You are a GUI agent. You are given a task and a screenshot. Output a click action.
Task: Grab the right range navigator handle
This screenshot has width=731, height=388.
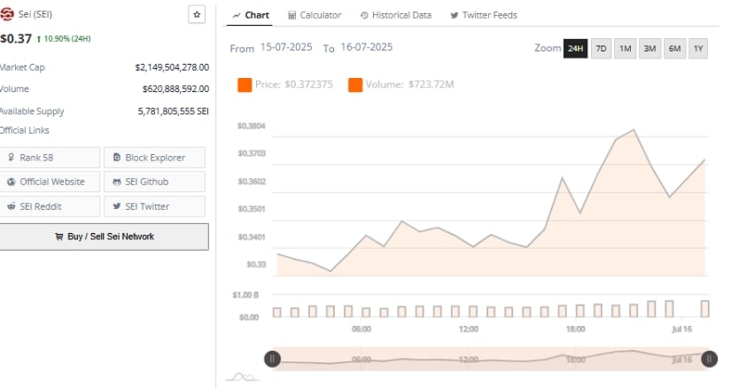[709, 359]
